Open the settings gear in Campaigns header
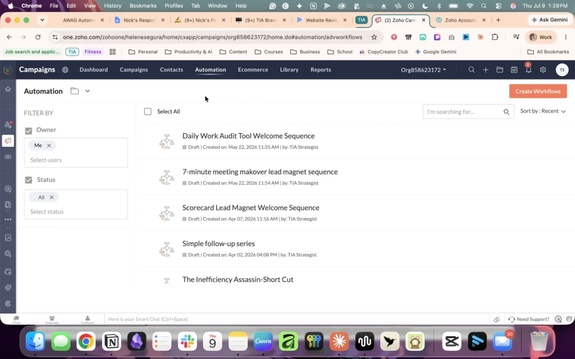 pyautogui.click(x=543, y=70)
